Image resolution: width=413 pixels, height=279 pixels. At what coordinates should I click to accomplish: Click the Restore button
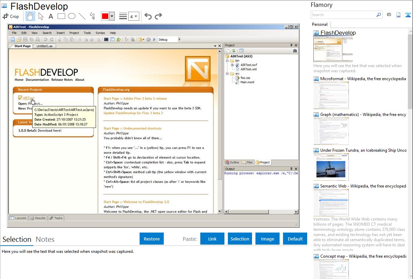(x=152, y=239)
